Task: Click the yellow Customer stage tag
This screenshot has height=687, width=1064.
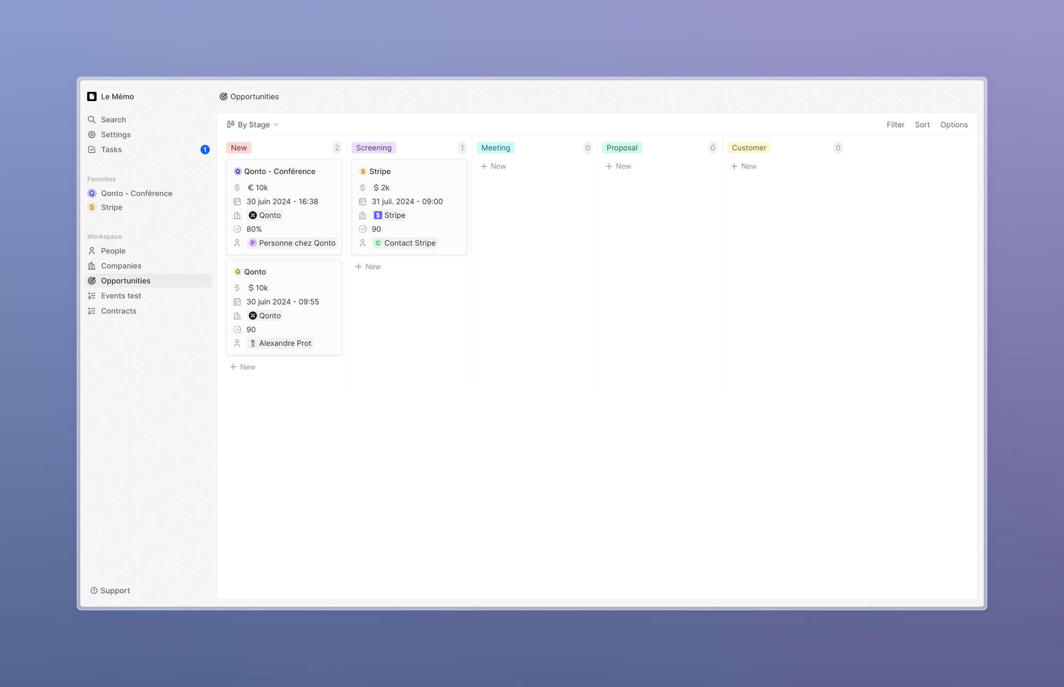Action: pyautogui.click(x=749, y=148)
